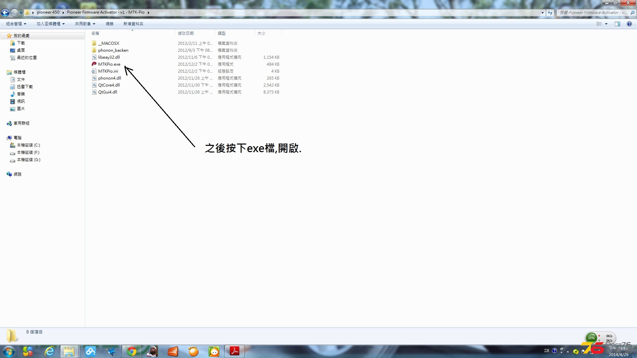Open the recent locations dropdown beside navigation arrows

pos(21,13)
